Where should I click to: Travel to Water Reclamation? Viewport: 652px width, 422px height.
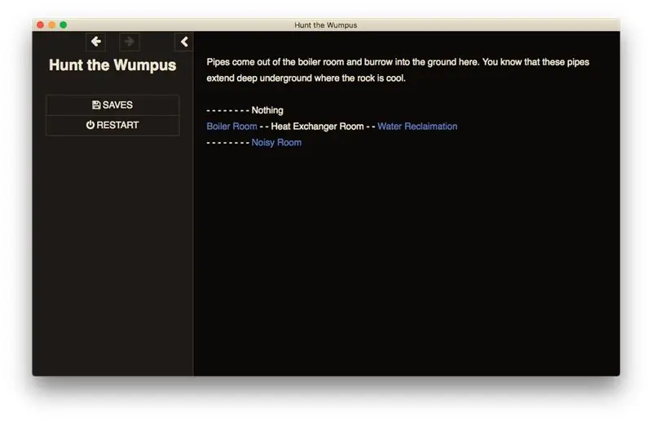[x=417, y=127]
